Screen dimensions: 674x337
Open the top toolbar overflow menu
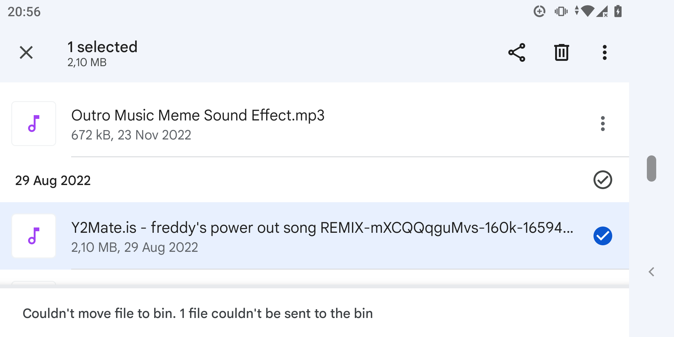(605, 52)
